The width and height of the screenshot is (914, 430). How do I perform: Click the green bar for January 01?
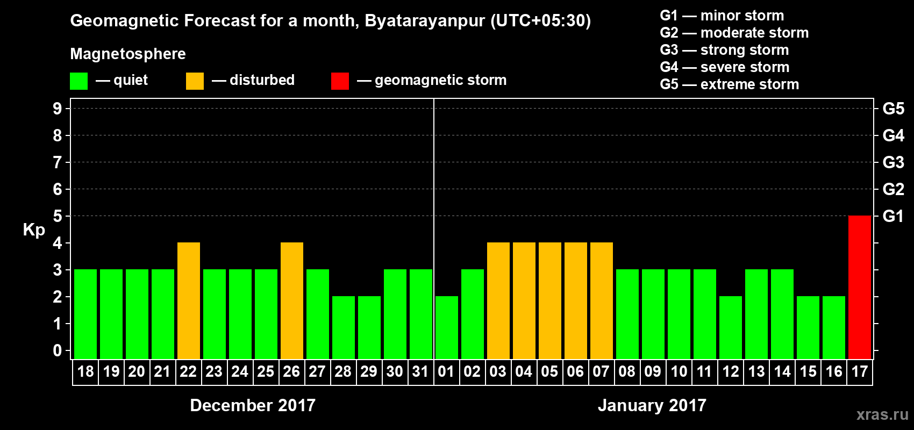tap(447, 327)
